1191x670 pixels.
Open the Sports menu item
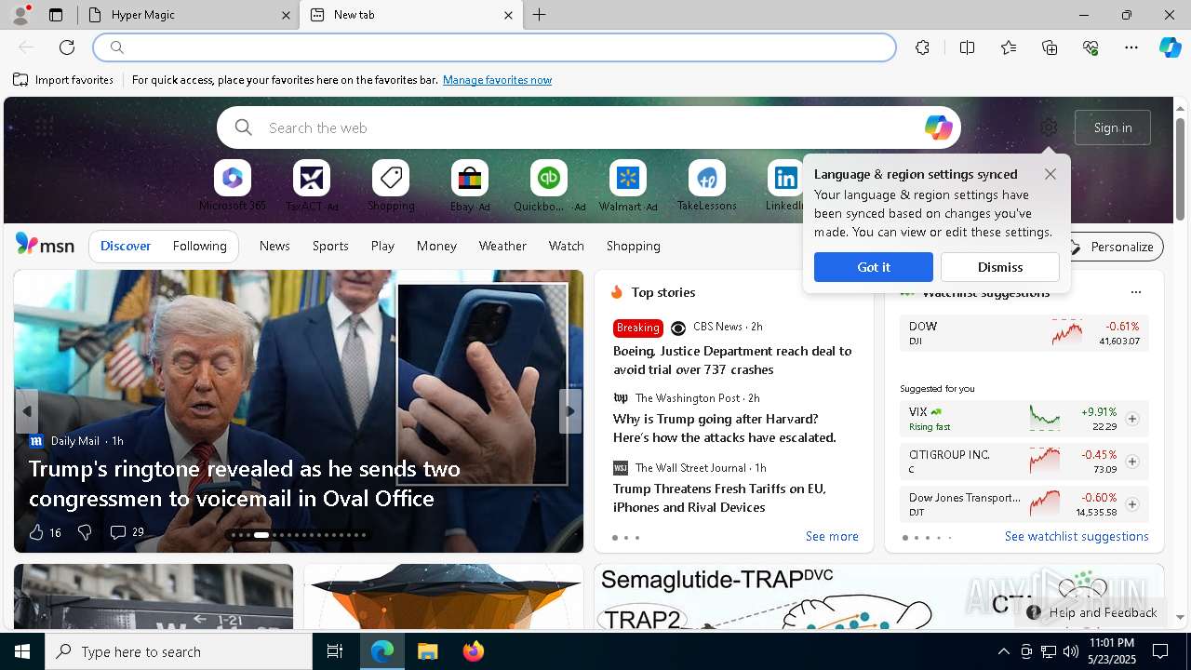(x=330, y=247)
